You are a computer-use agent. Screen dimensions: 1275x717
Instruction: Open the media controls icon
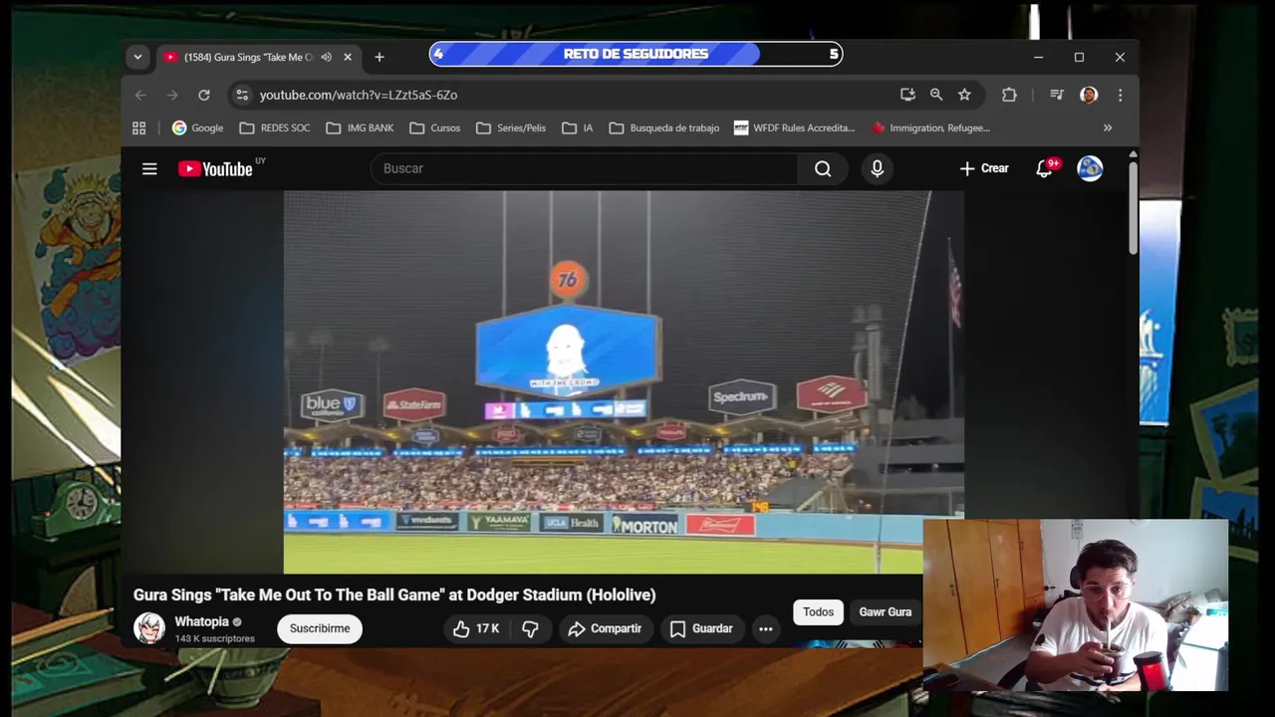coord(1057,95)
